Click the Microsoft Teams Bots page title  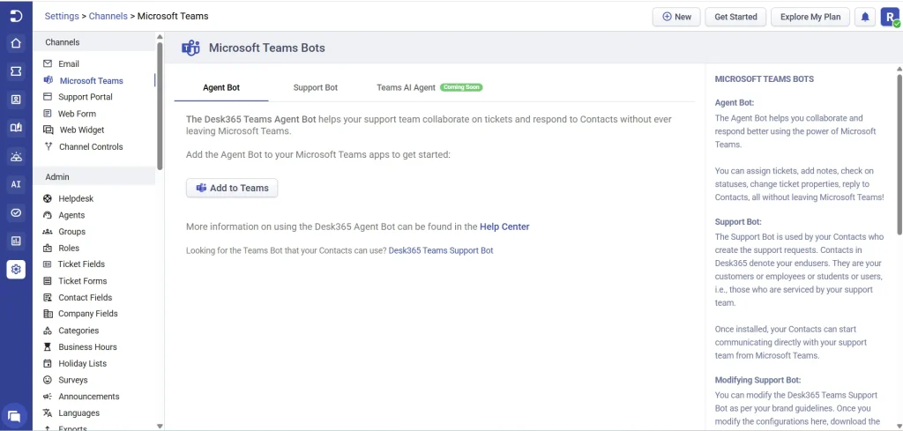[266, 48]
